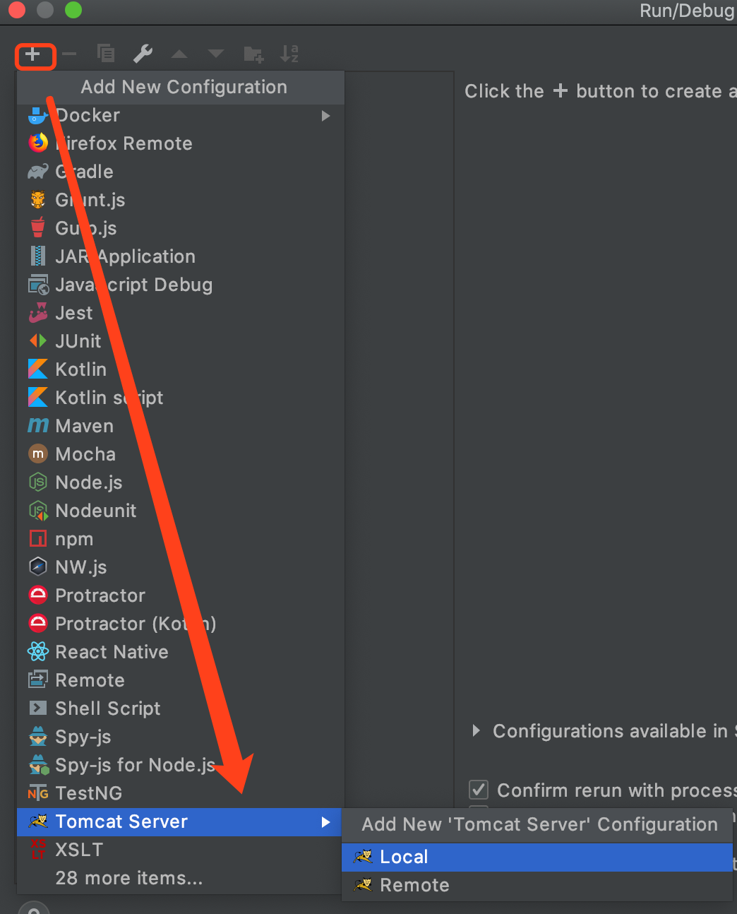
Task: Click the help question mark button
Action: click(33, 908)
